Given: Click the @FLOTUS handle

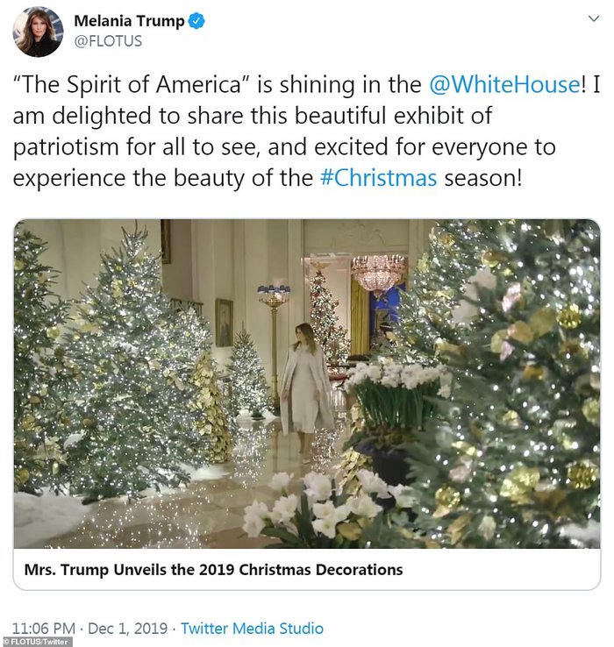Looking at the screenshot, I should tap(106, 40).
